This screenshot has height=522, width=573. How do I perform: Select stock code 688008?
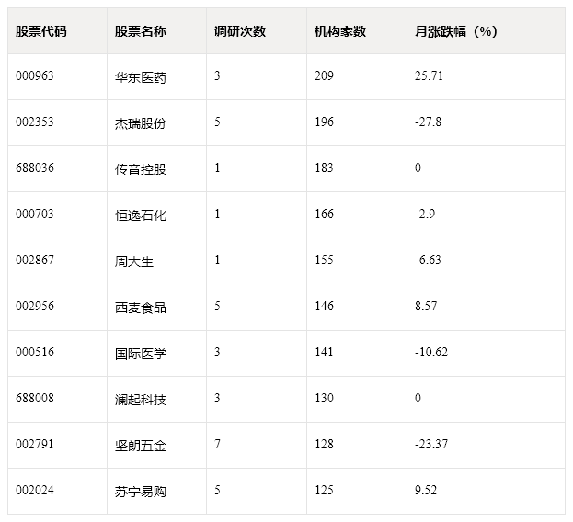click(35, 398)
